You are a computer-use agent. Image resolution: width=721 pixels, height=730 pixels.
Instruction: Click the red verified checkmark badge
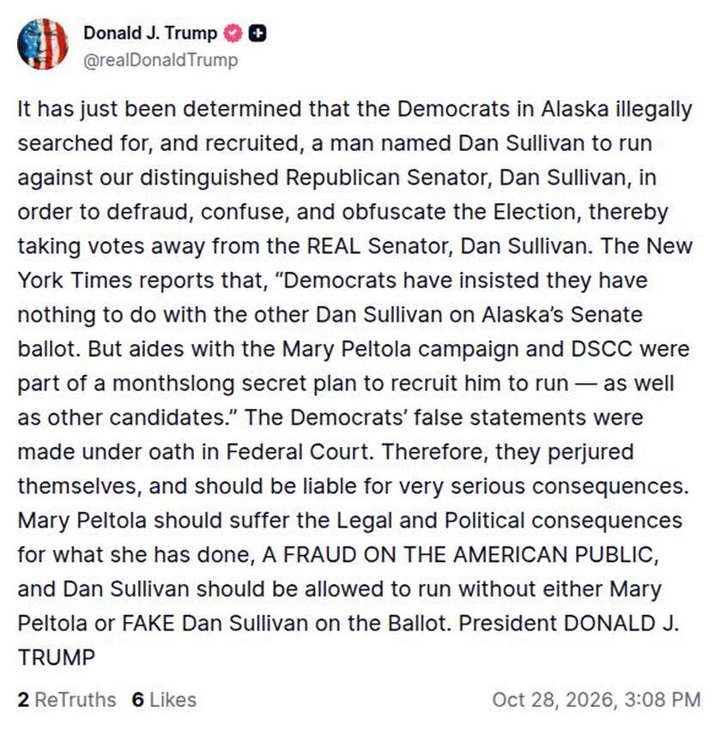click(233, 33)
